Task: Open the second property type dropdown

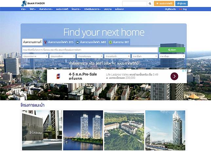Action: [63, 56]
